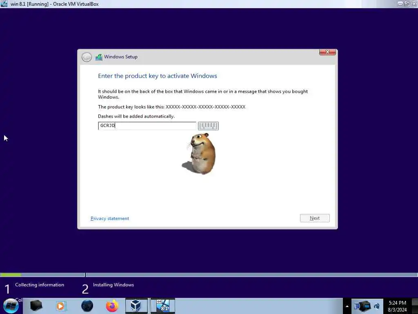Open the on-screen keyboard icon
Screen dimensions: 418x314
[x=208, y=126]
